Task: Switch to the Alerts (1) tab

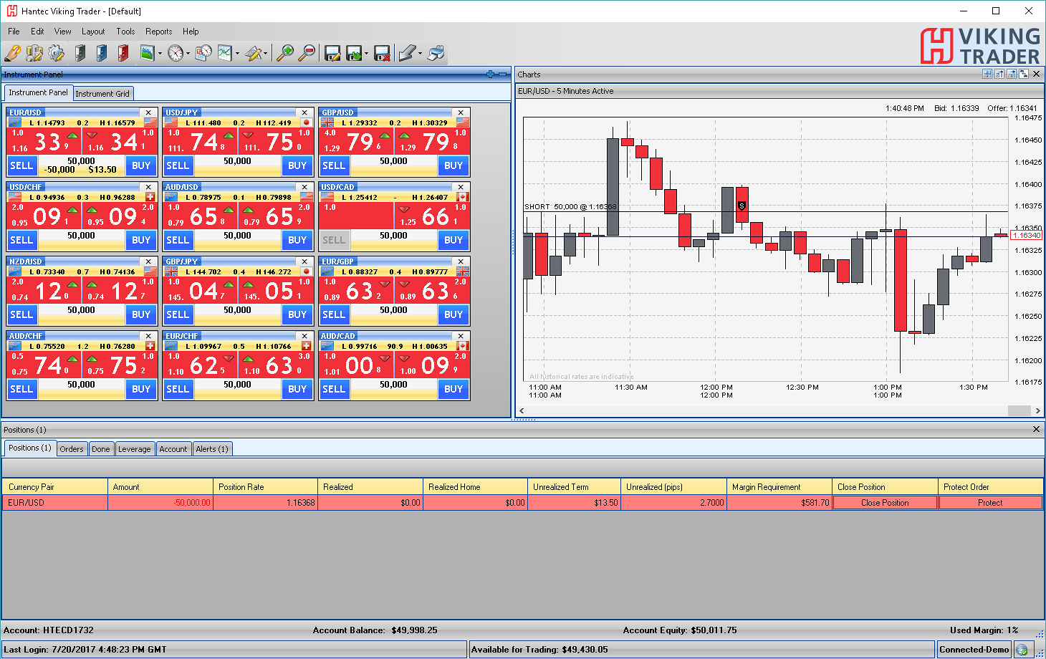Action: coord(212,449)
